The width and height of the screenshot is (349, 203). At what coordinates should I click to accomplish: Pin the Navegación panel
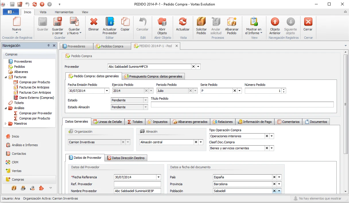pos(49,46)
